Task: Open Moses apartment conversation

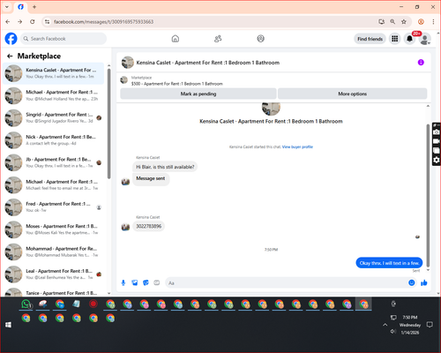Action: 53,229
